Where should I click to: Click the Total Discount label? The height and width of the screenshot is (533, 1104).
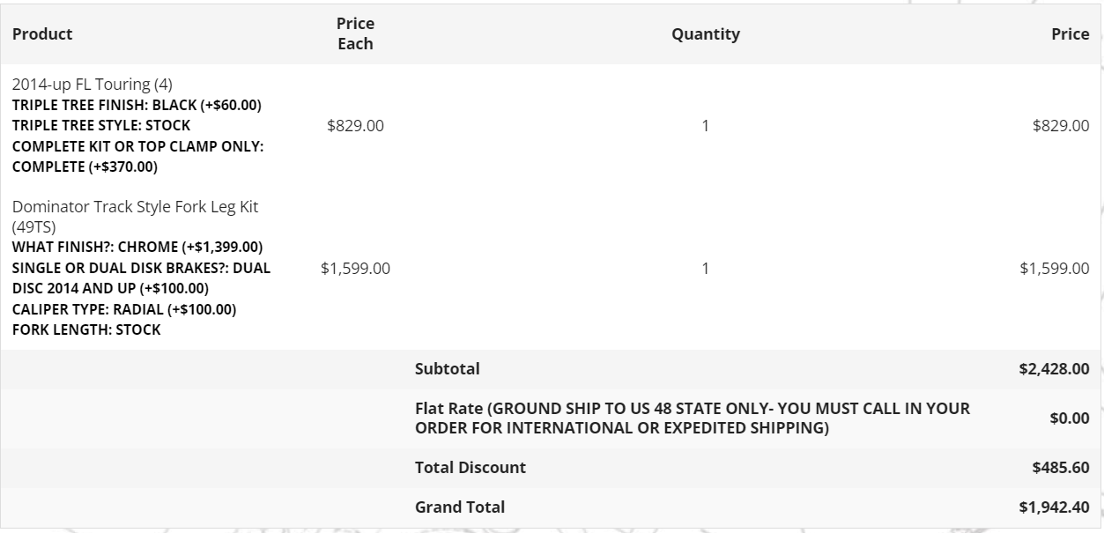coord(470,468)
